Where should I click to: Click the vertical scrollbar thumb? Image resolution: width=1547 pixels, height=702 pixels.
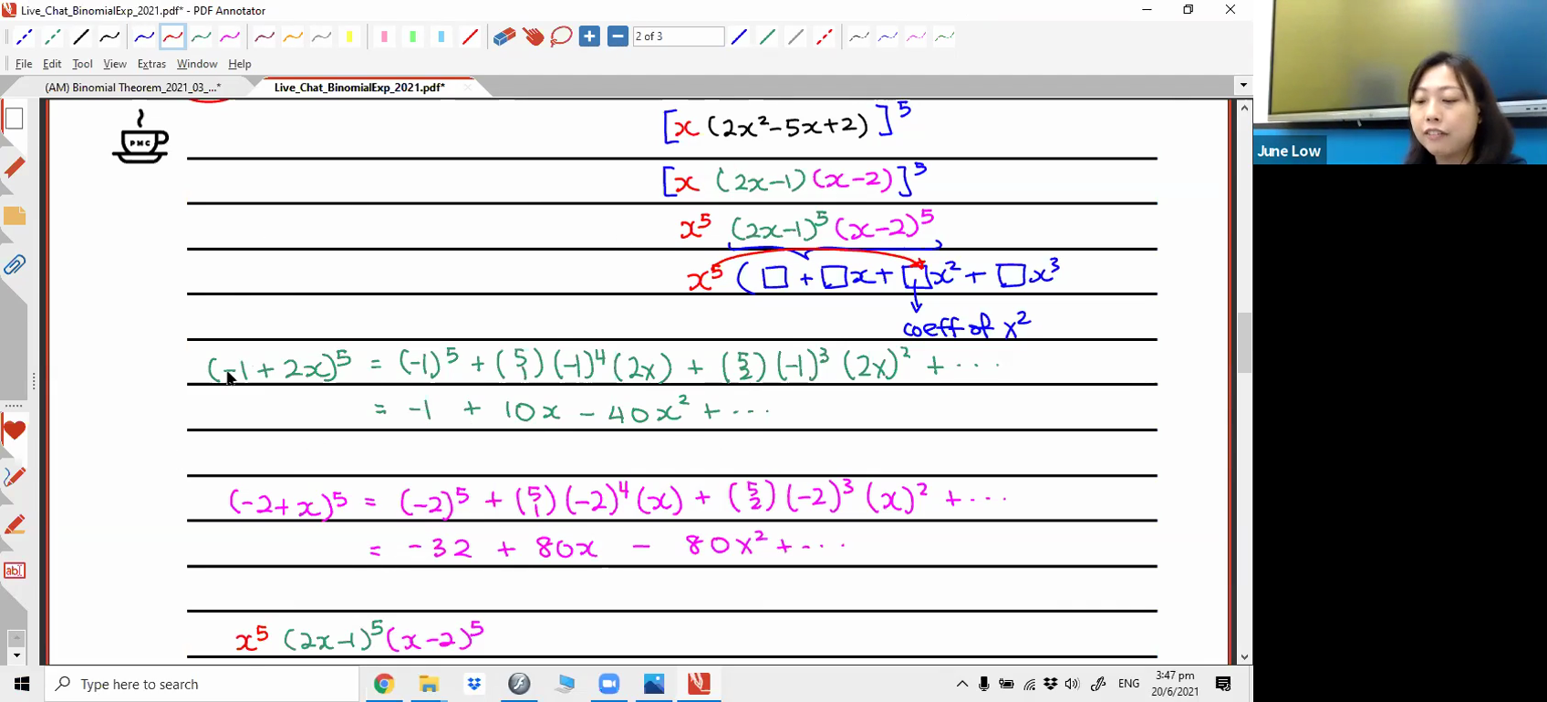[x=1245, y=343]
